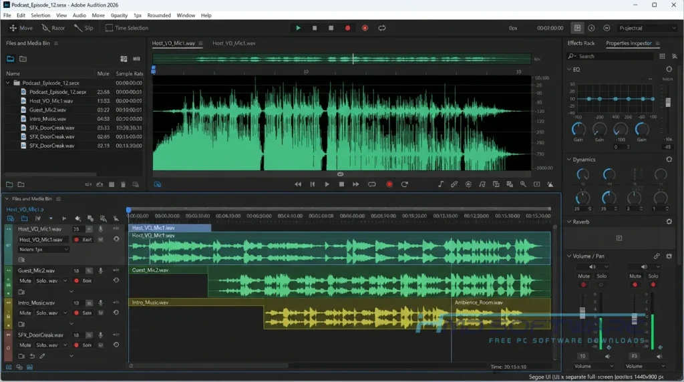This screenshot has height=382, width=684.
Task: Open the Help menu
Action: coord(206,15)
